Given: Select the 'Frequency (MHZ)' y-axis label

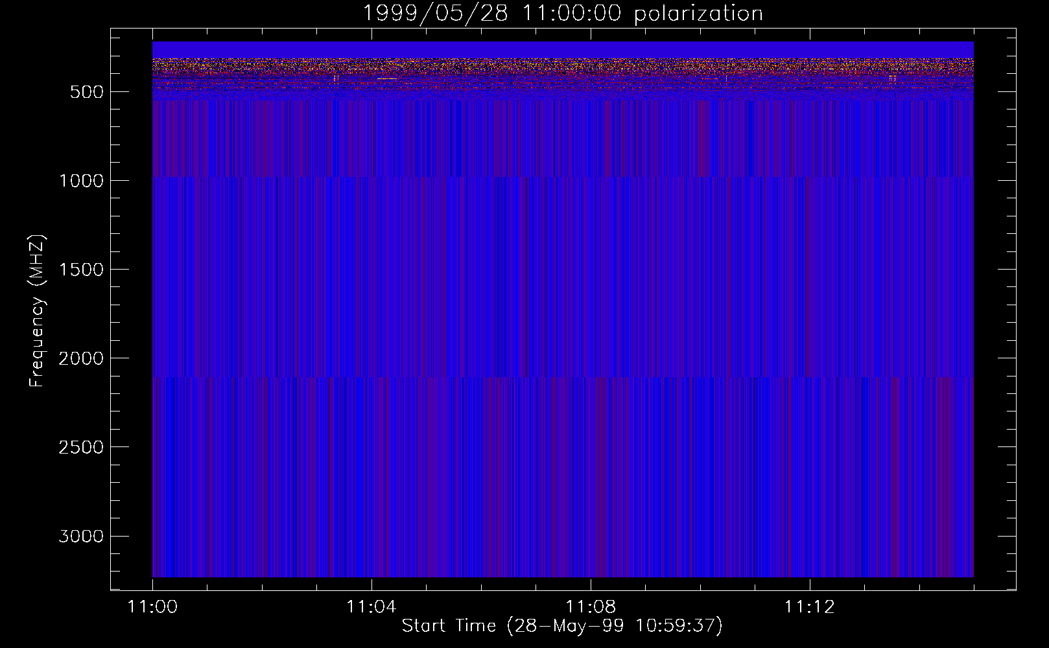Looking at the screenshot, I should 37,311.
